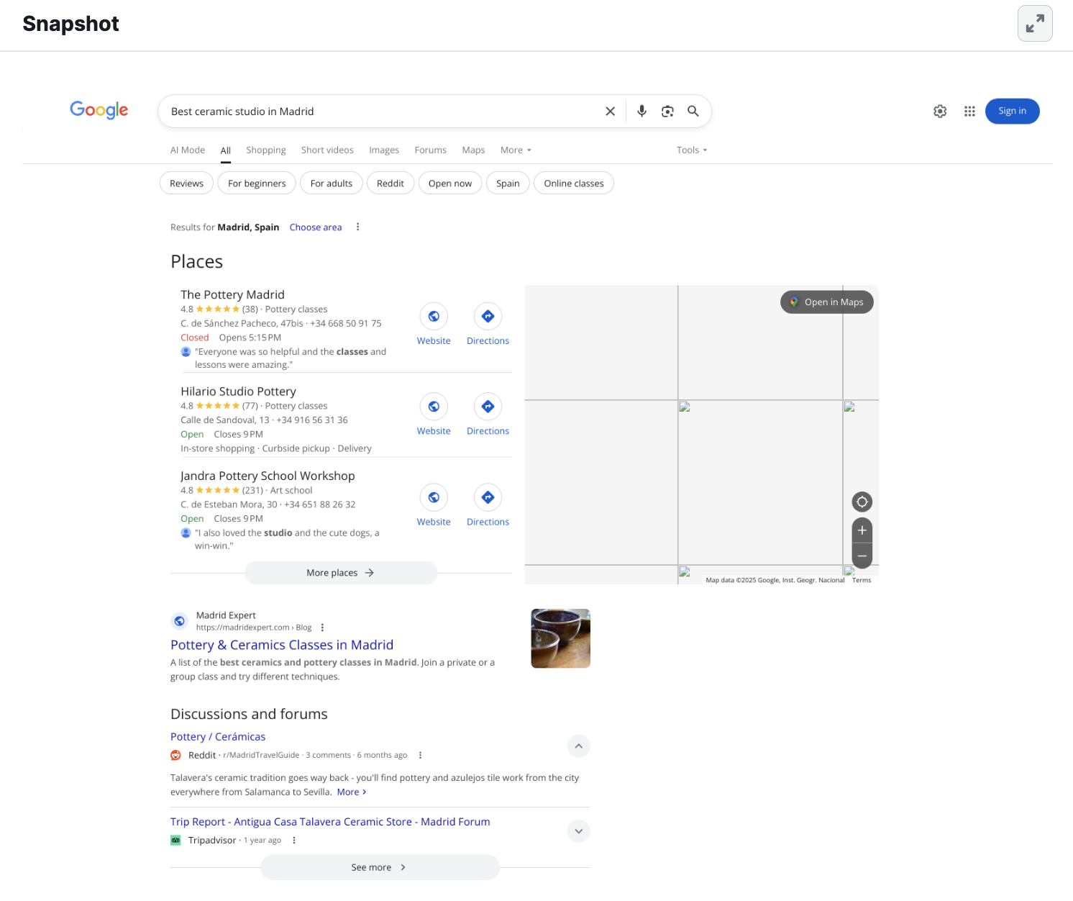Start voice search with the microphone icon

click(x=641, y=111)
